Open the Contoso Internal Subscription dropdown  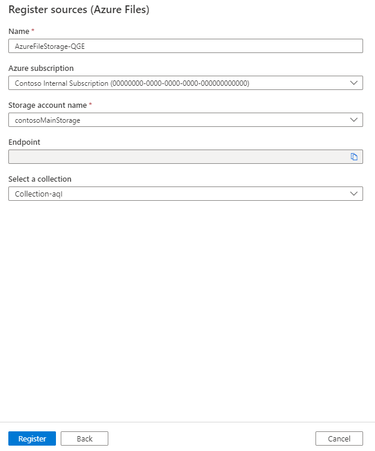pyautogui.click(x=179, y=83)
